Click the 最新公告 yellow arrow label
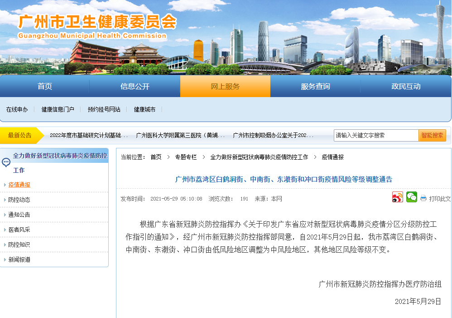This screenshot has height=318, width=452. [x=20, y=135]
